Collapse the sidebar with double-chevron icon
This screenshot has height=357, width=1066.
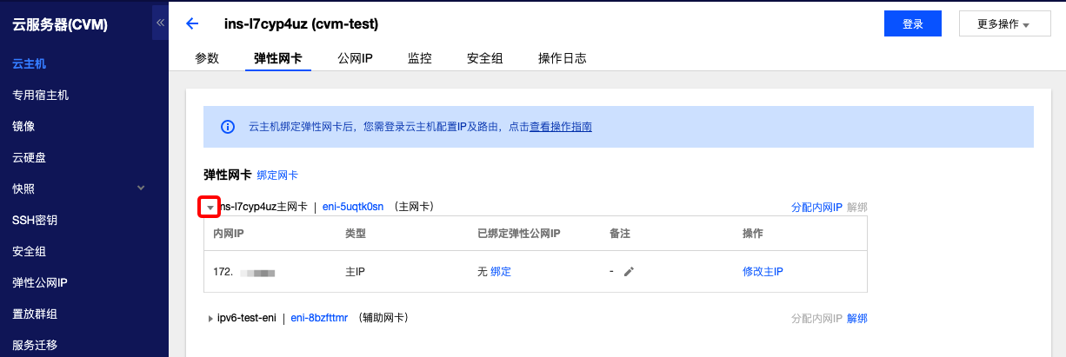pyautogui.click(x=160, y=22)
